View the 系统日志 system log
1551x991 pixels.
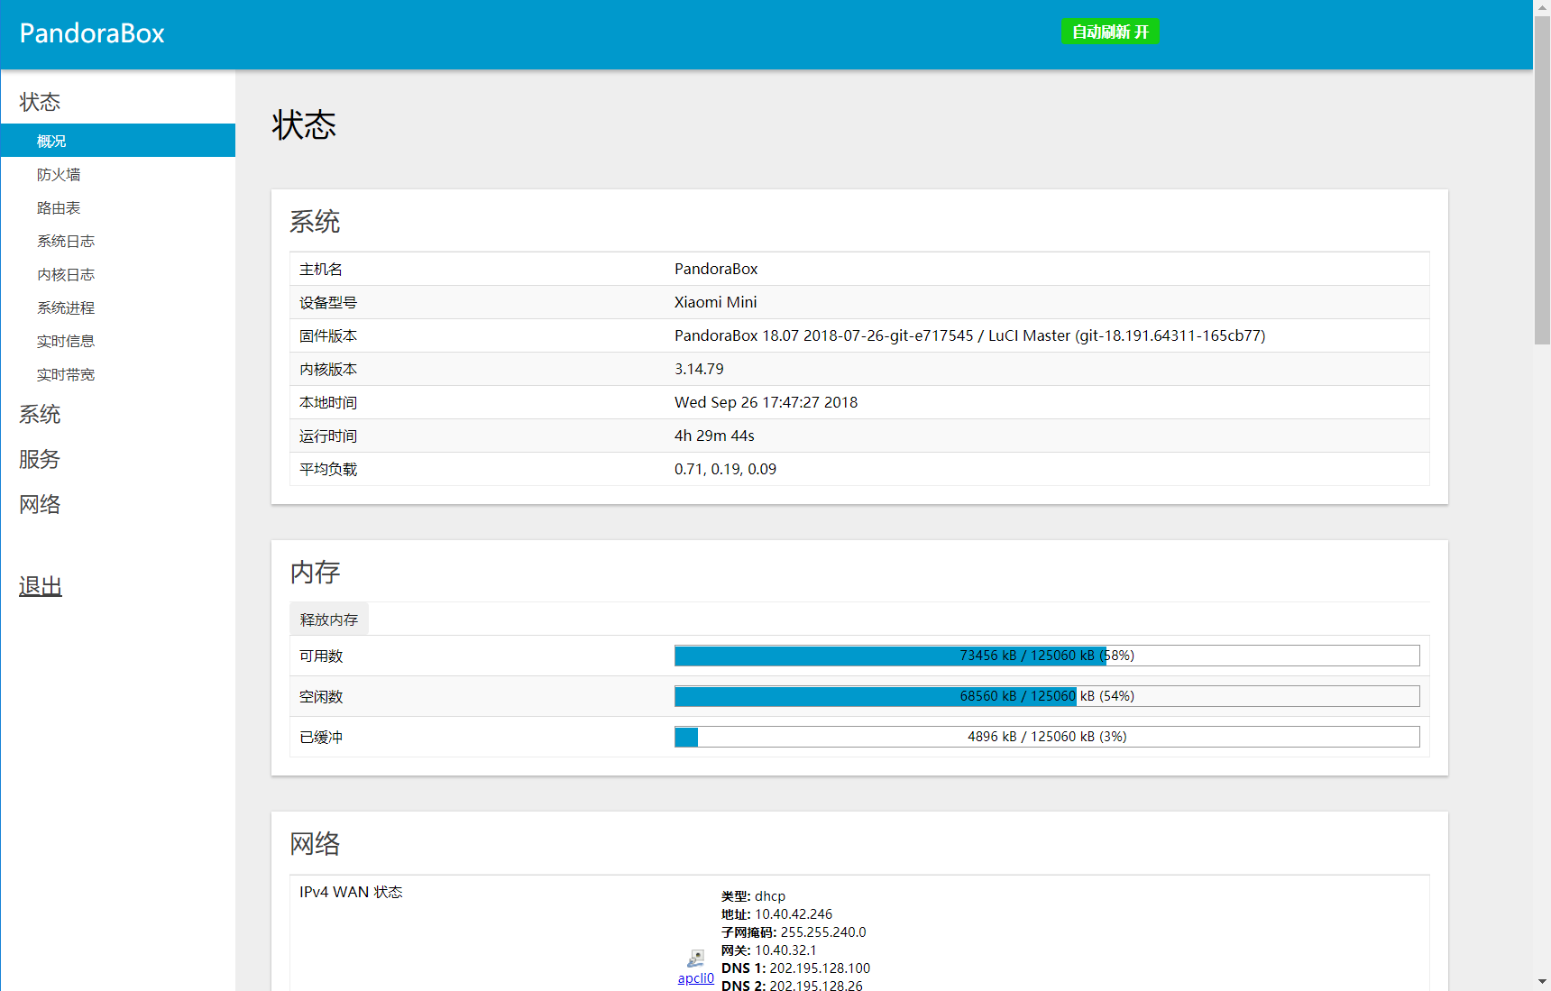tap(66, 242)
